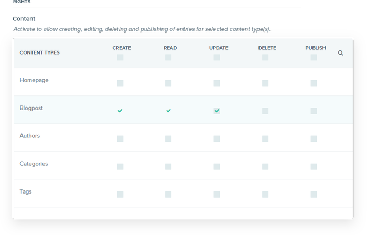Enable Create permission for Tags

point(120,195)
